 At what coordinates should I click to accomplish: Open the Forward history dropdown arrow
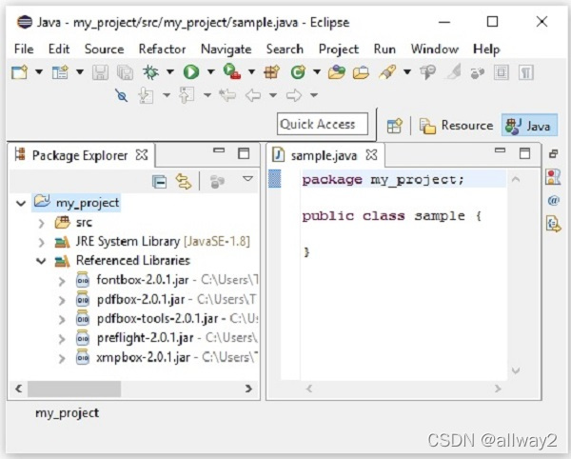[x=314, y=95]
